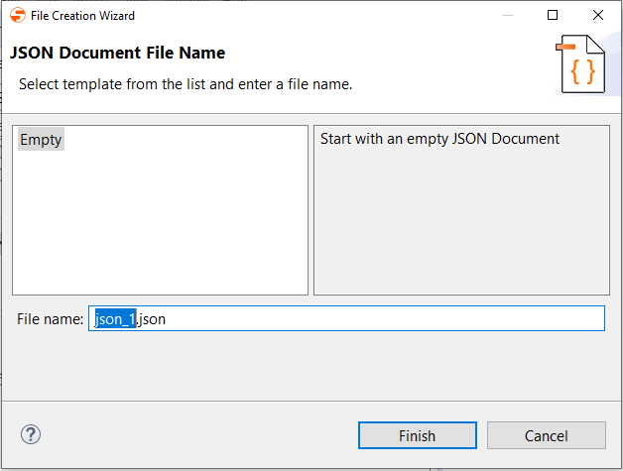Click the 'JSON Document File Name' heading
Screen dimensions: 623x471
pos(117,53)
